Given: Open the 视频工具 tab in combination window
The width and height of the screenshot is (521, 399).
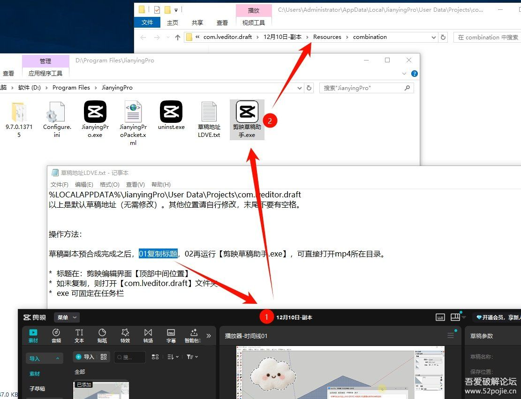Looking at the screenshot, I should coord(254,23).
